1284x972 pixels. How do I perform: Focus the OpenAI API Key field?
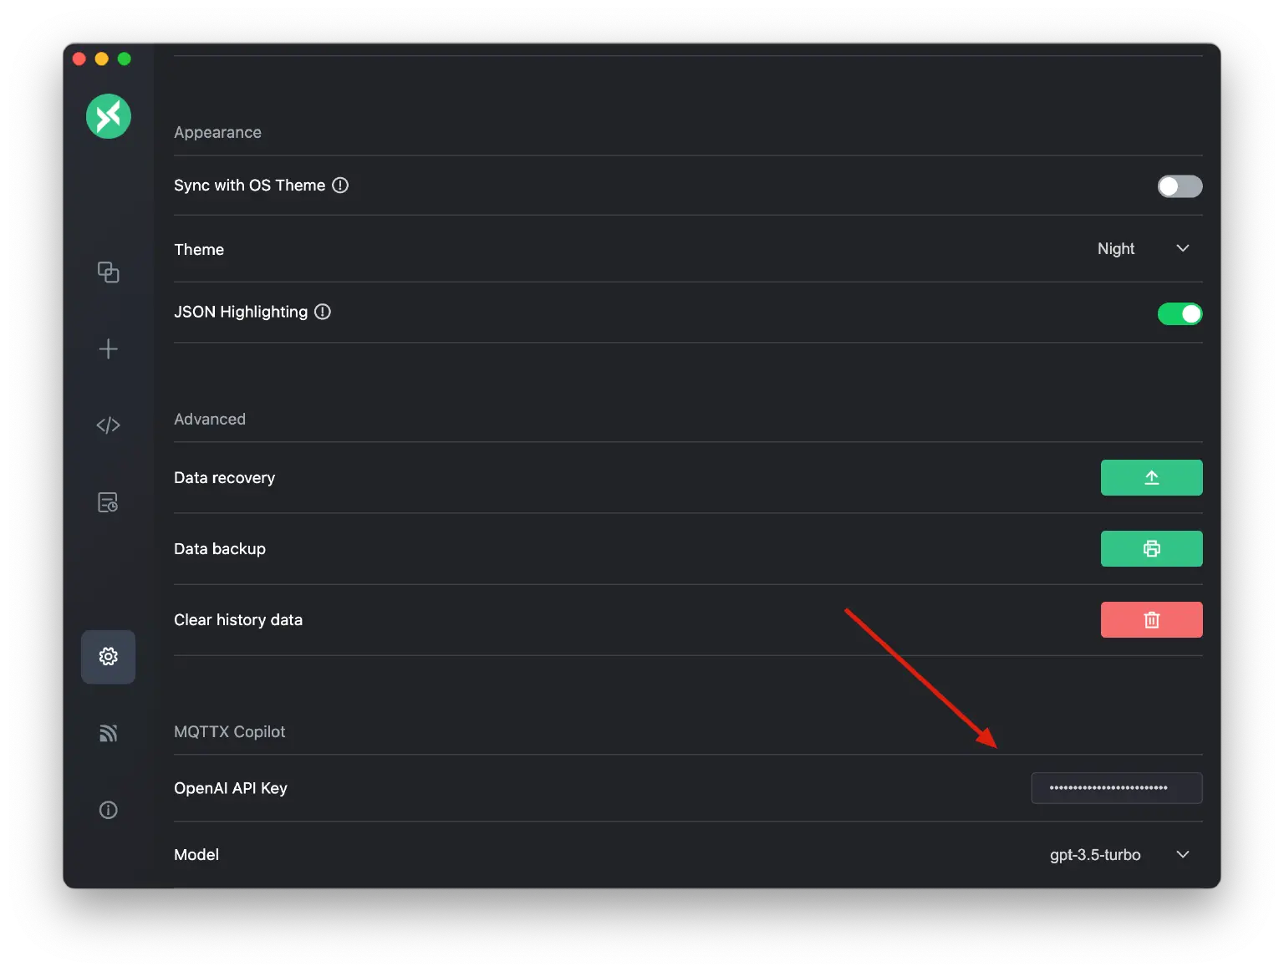pos(1116,788)
